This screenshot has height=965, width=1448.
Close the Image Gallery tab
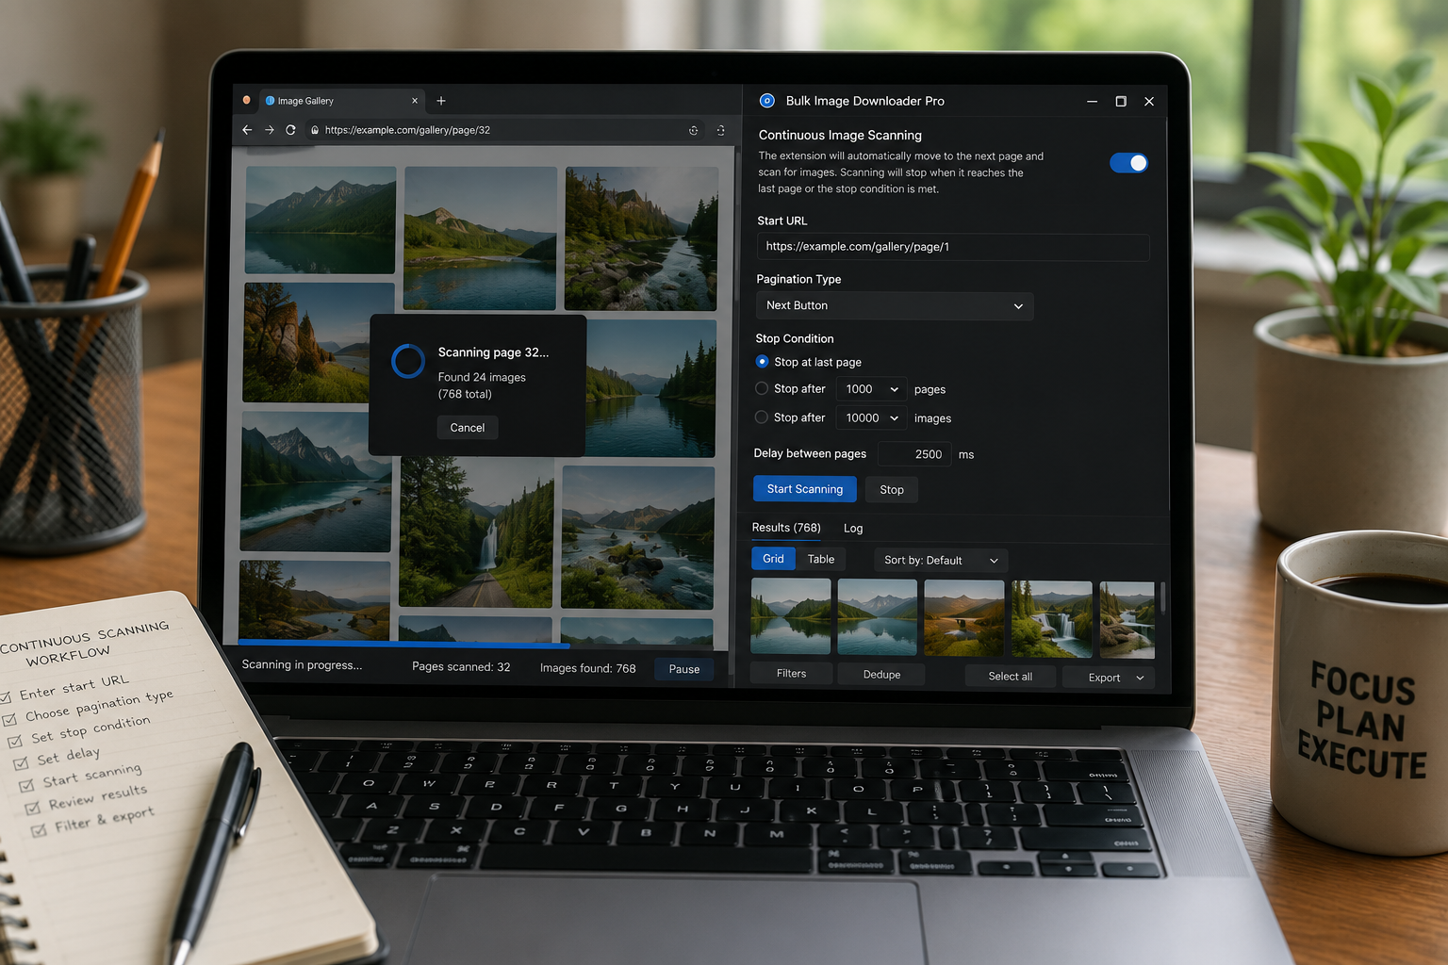415,101
